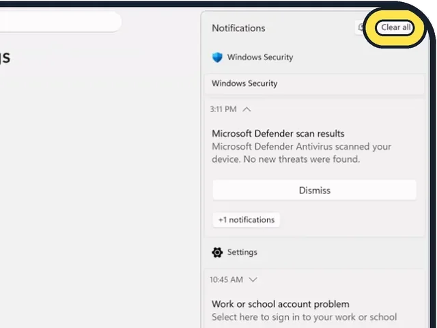Select 'Select here to sign in' message text
Viewport: 437px width, 328px height.
304,317
